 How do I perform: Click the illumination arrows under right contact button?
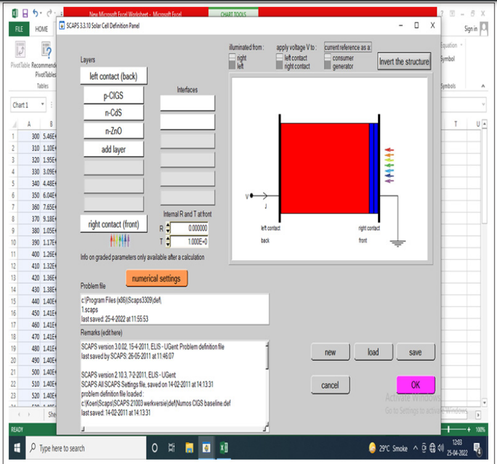pos(120,241)
